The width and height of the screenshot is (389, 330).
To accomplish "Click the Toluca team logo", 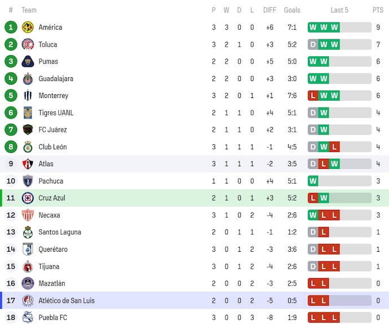I will point(28,44).
